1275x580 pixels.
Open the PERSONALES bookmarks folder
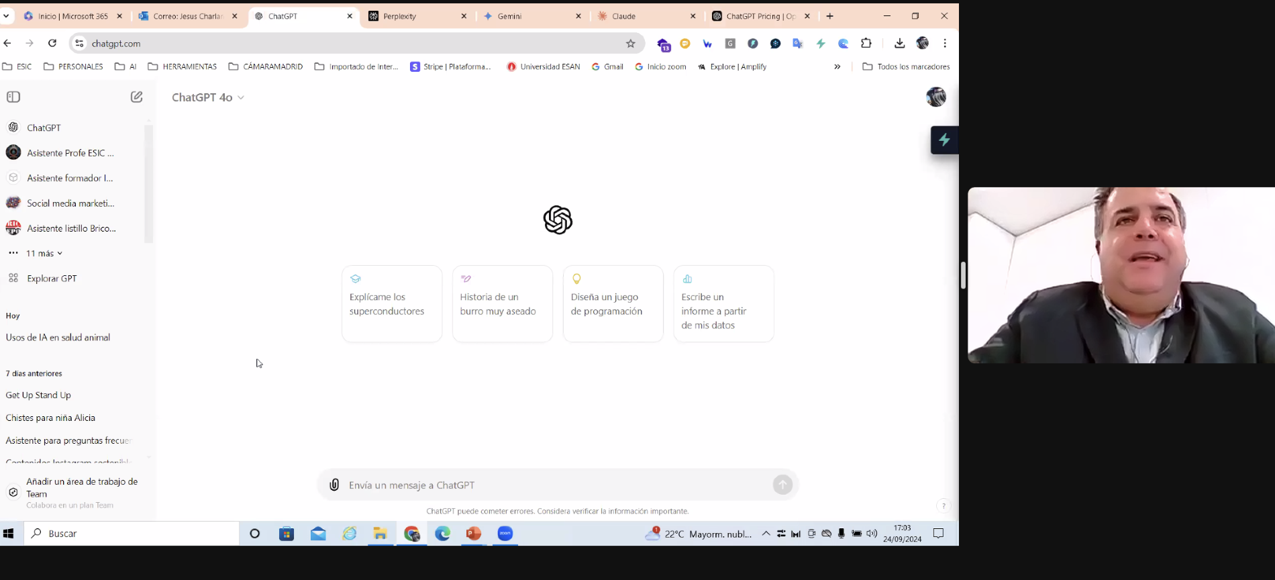pos(73,66)
